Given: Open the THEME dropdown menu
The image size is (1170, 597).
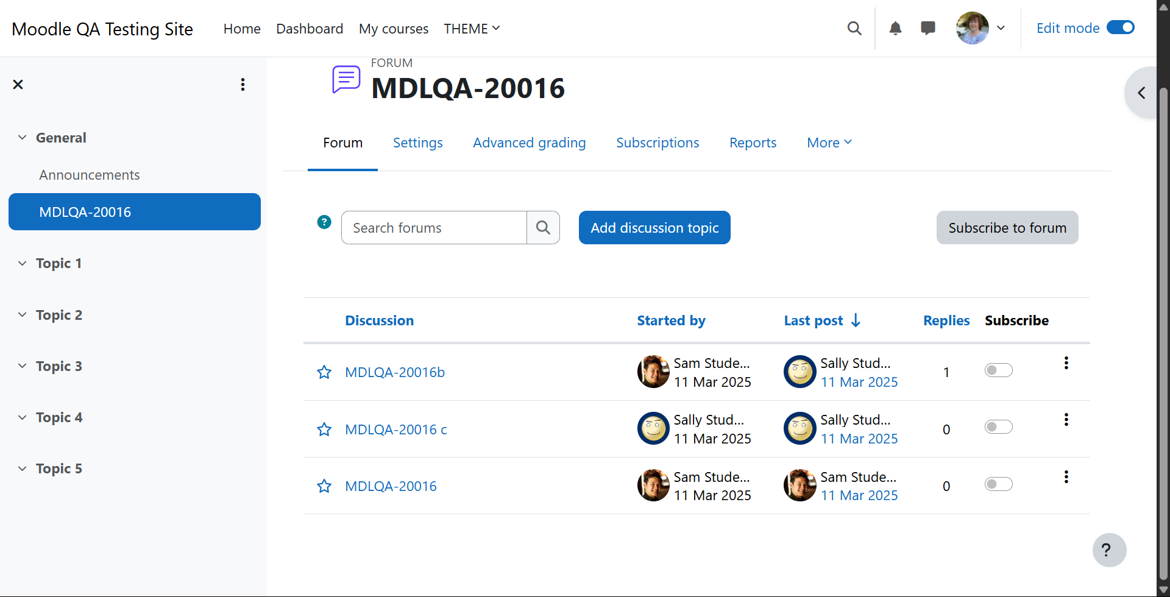Looking at the screenshot, I should click(472, 29).
